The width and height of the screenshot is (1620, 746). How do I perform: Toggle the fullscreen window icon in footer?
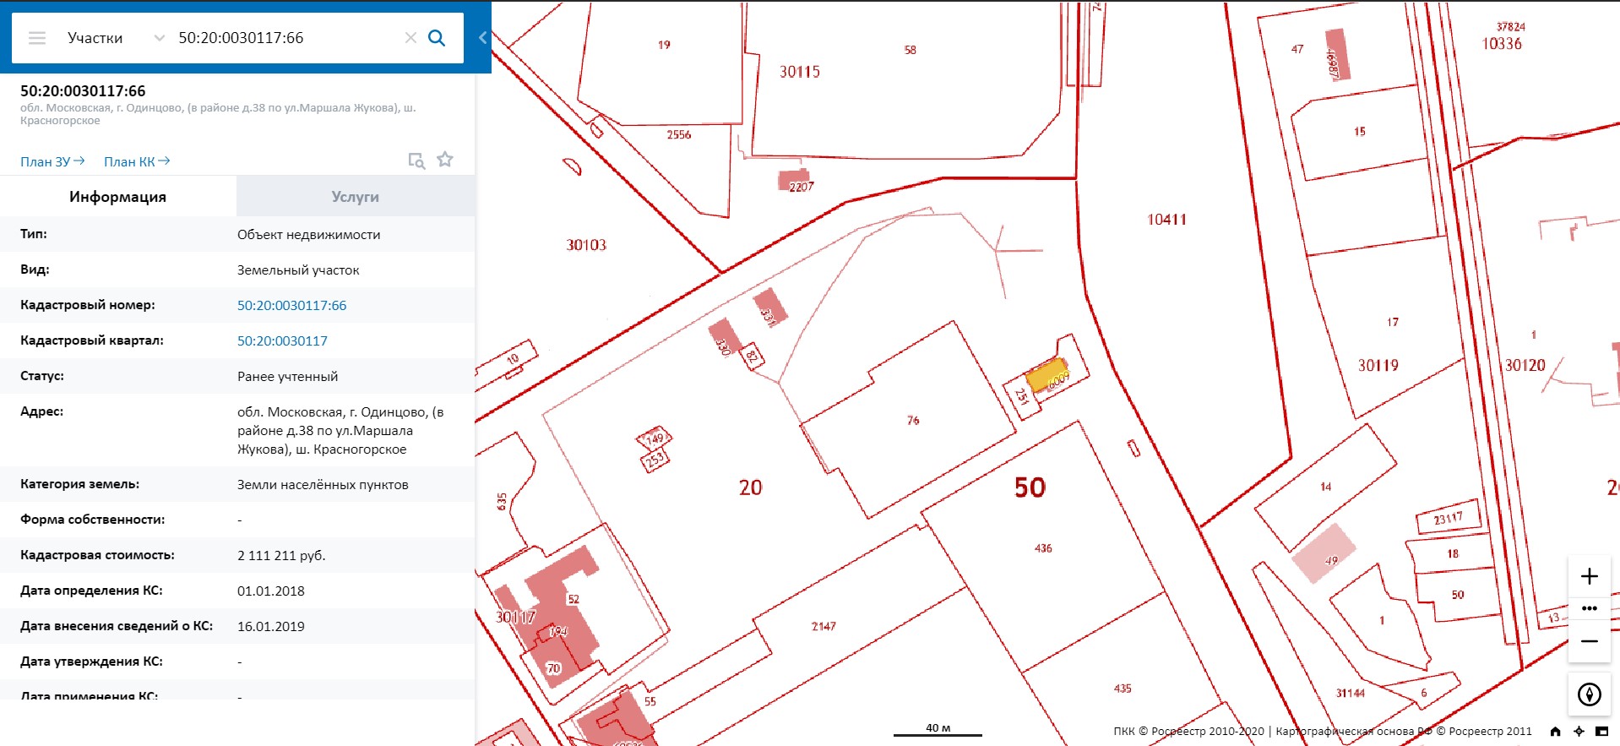[x=1601, y=732]
